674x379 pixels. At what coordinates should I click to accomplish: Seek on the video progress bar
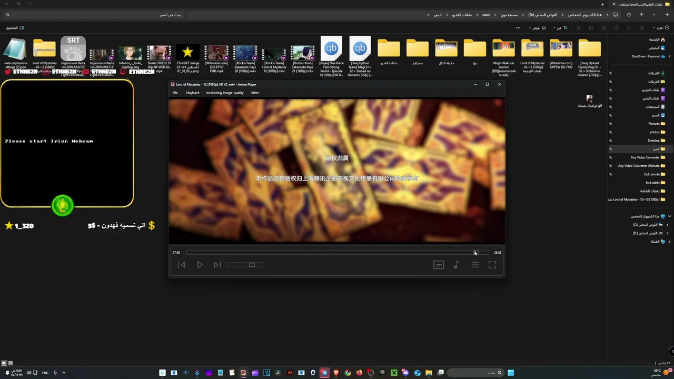click(x=338, y=253)
